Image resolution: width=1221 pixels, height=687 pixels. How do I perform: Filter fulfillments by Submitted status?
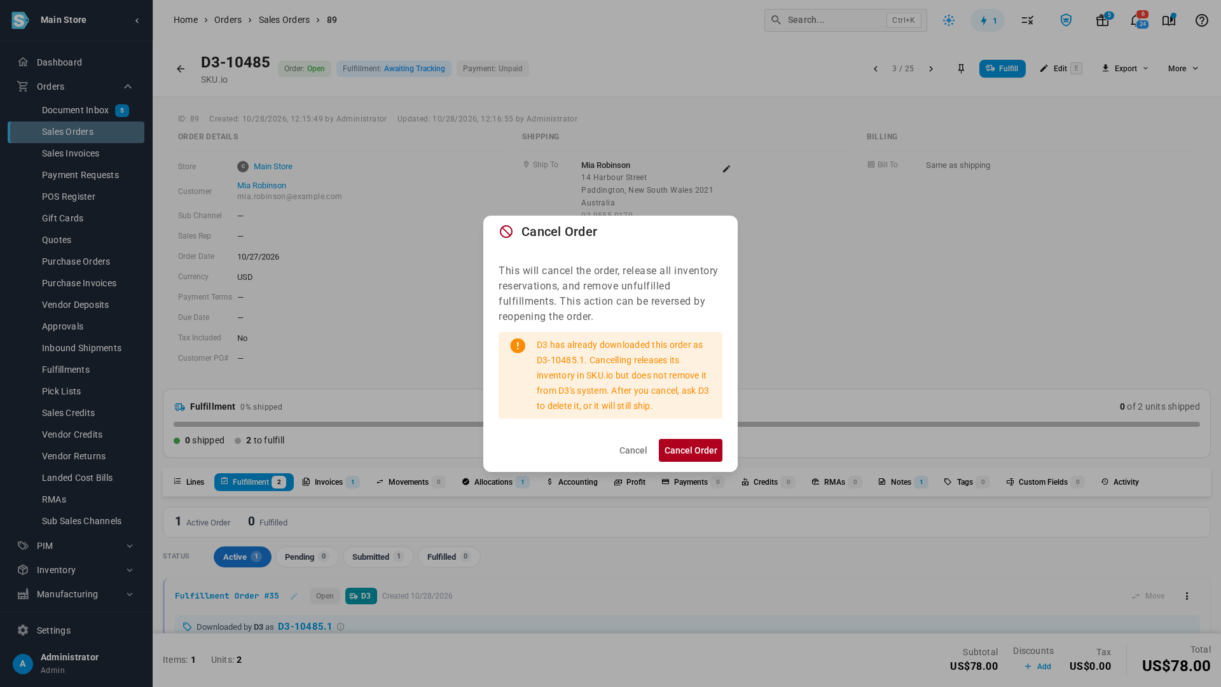[378, 557]
